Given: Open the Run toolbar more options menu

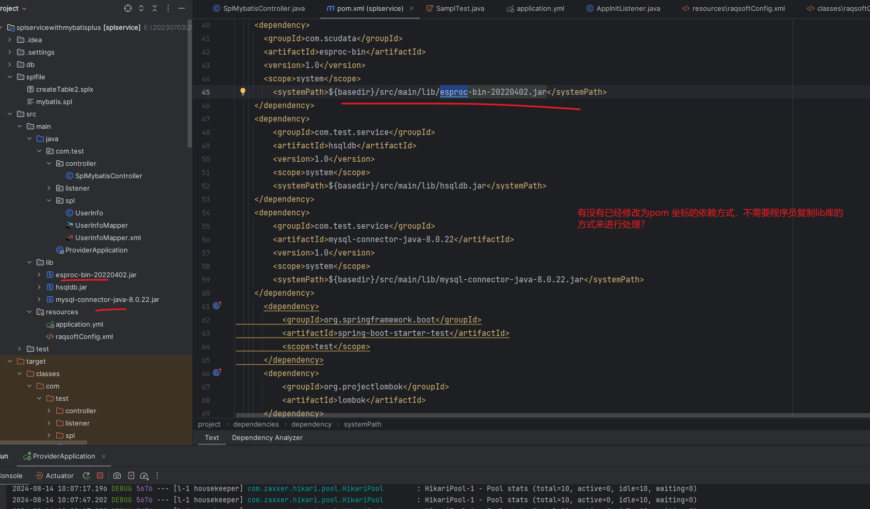Looking at the screenshot, I should 157,476.
